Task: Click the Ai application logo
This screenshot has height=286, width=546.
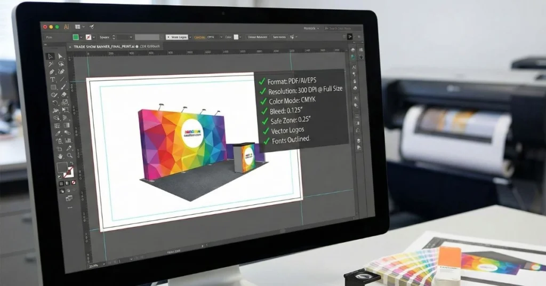Action: 66,27
